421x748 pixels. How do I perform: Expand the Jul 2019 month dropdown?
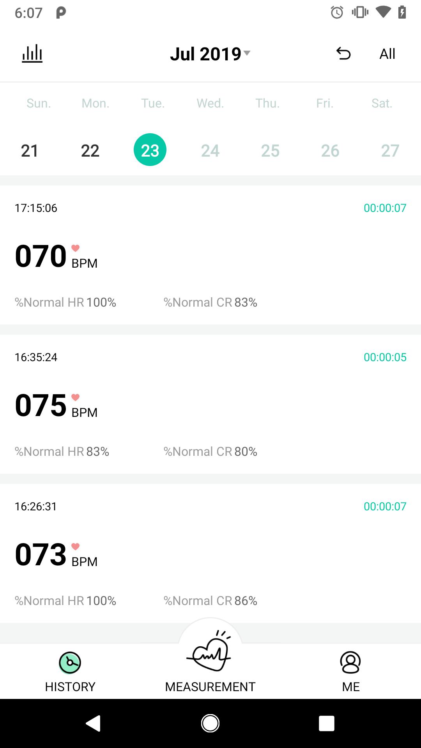(210, 54)
